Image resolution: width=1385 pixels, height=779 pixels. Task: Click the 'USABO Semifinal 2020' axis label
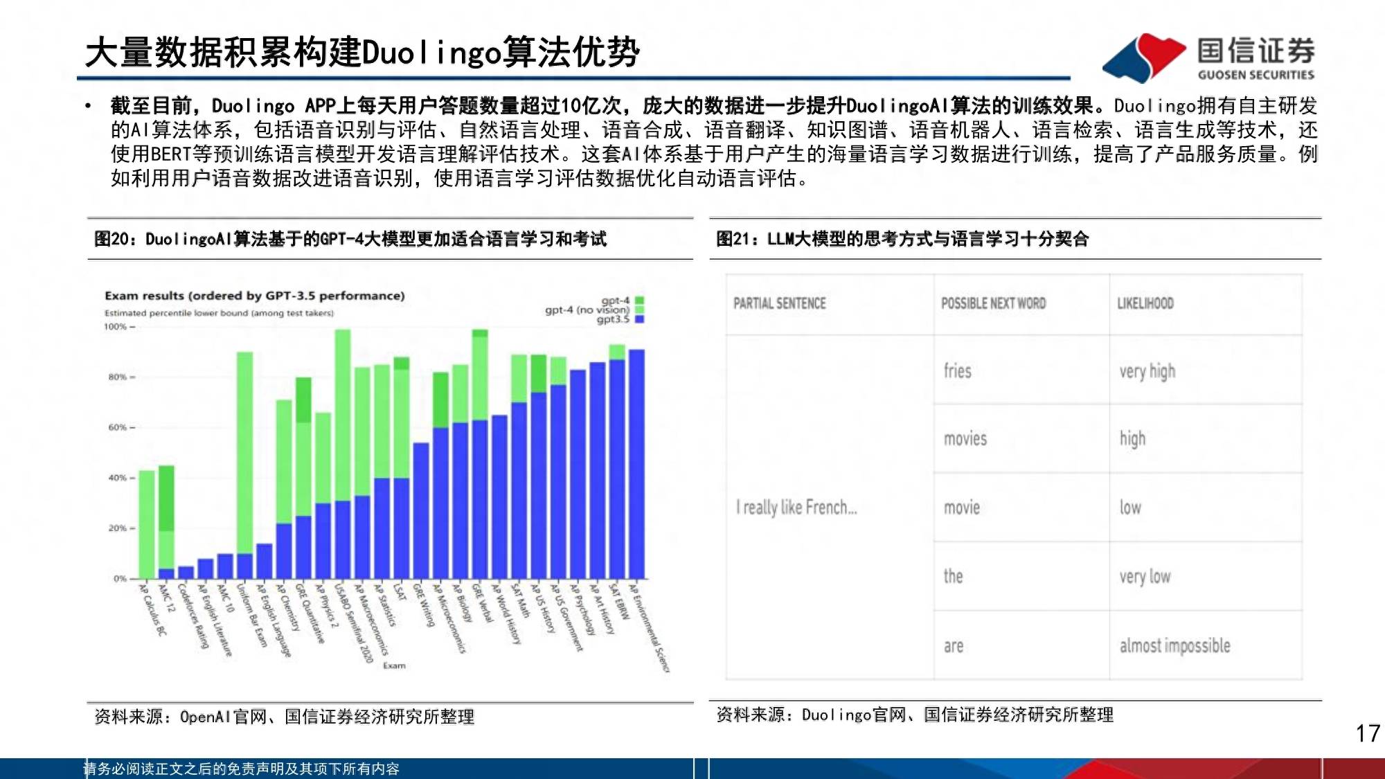point(355,623)
